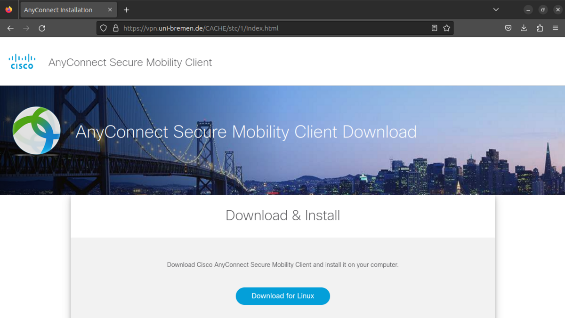Screen dimensions: 565x318
Task: Open the extensions puzzle icon
Action: [540, 28]
